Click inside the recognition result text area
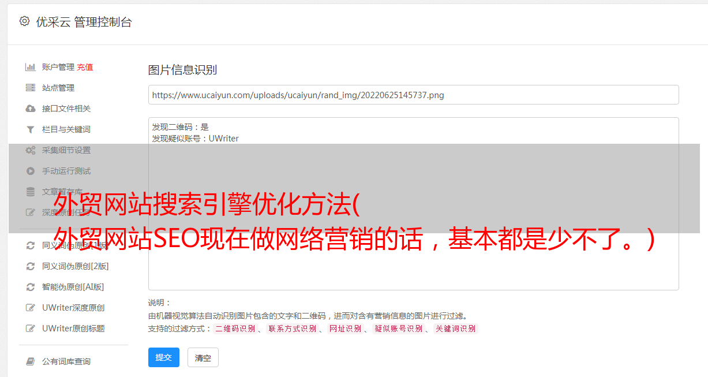This screenshot has width=708, height=377. pos(413,203)
